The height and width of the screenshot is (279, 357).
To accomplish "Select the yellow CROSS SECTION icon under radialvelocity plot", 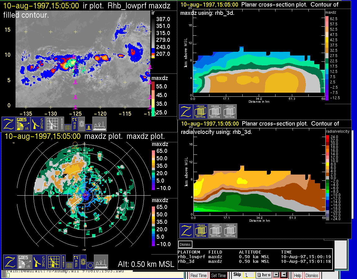I will [x=201, y=231].
